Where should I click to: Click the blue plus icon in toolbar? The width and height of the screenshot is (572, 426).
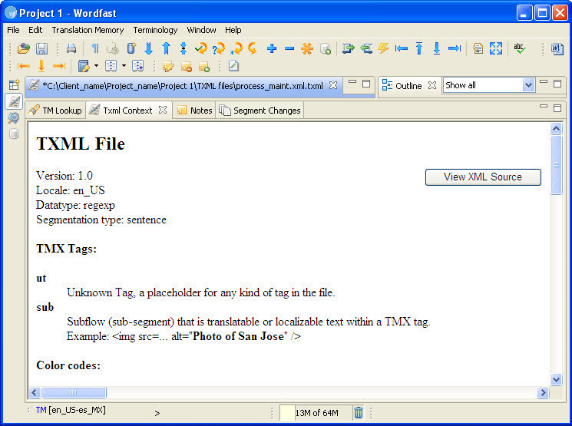[272, 48]
